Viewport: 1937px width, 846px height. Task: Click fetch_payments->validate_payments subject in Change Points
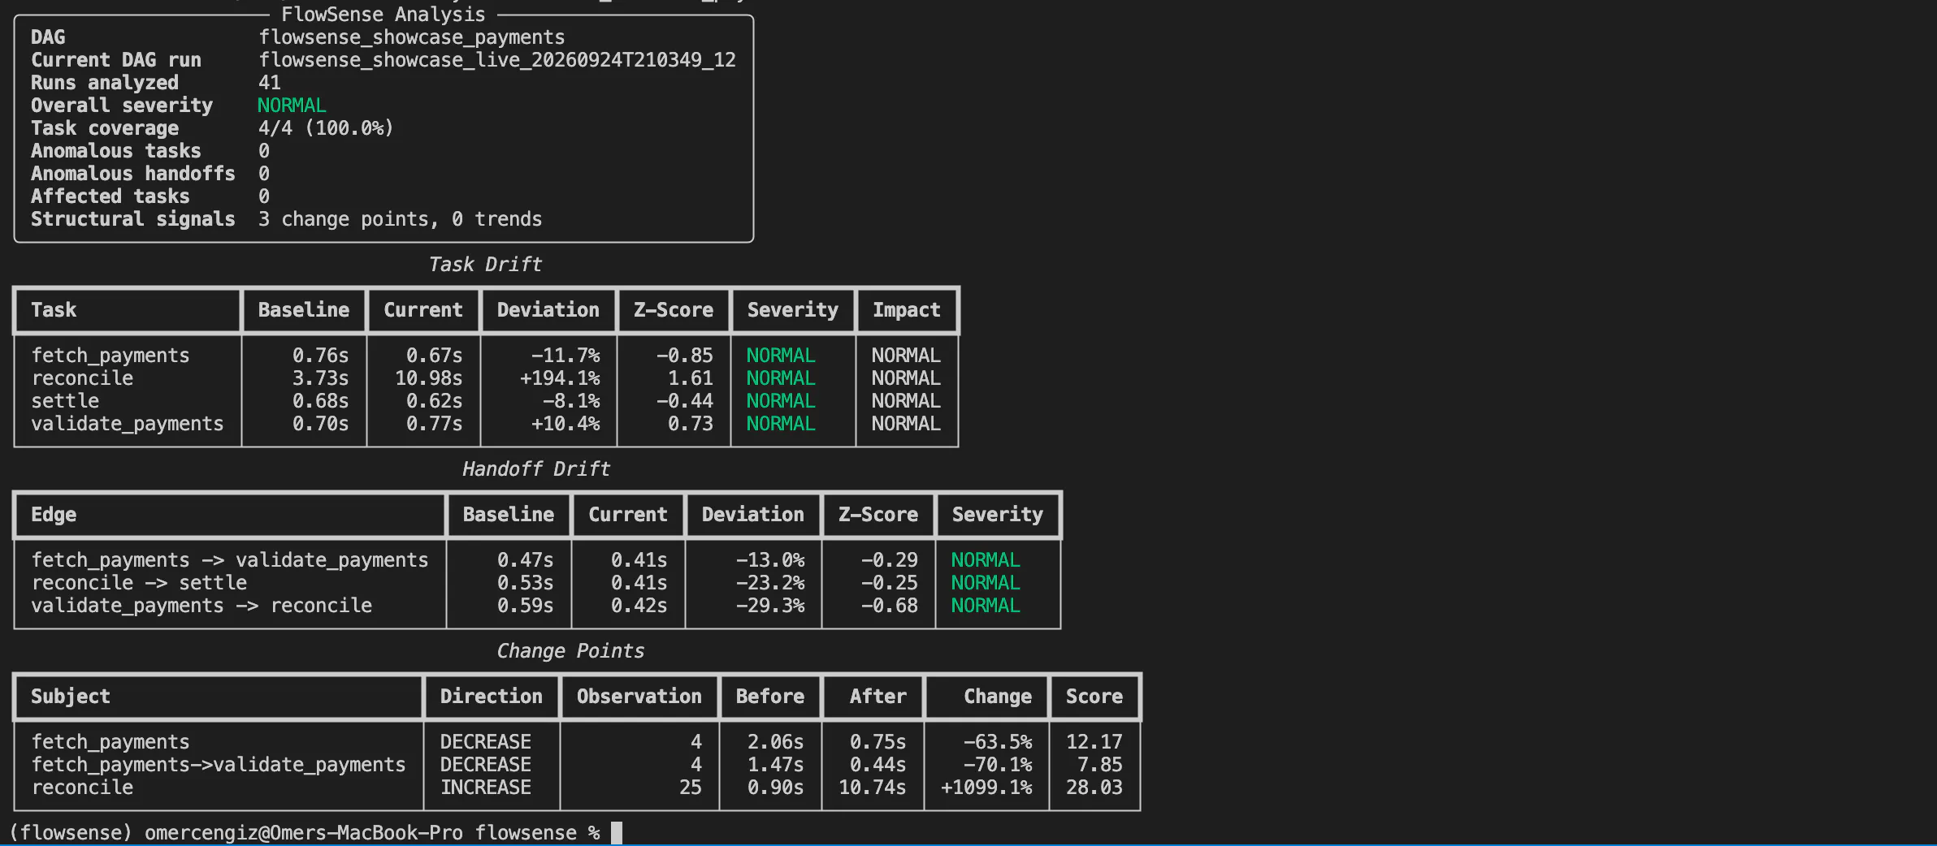tap(218, 765)
